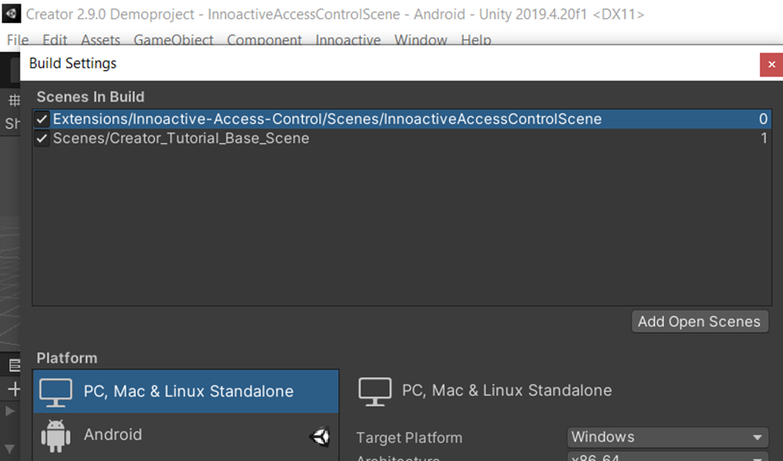Select the monitor icon in the platform list

56,392
